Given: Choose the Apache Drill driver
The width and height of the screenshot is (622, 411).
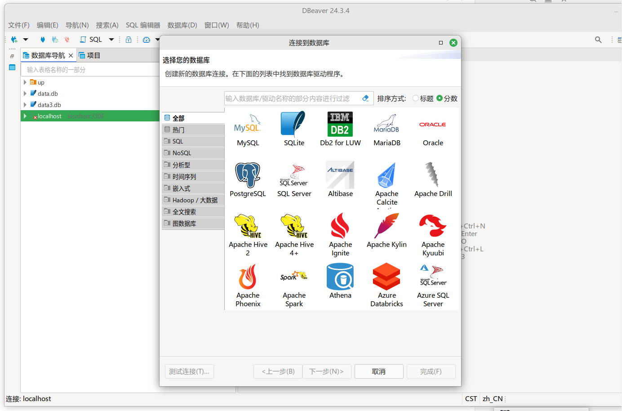Looking at the screenshot, I should [433, 180].
